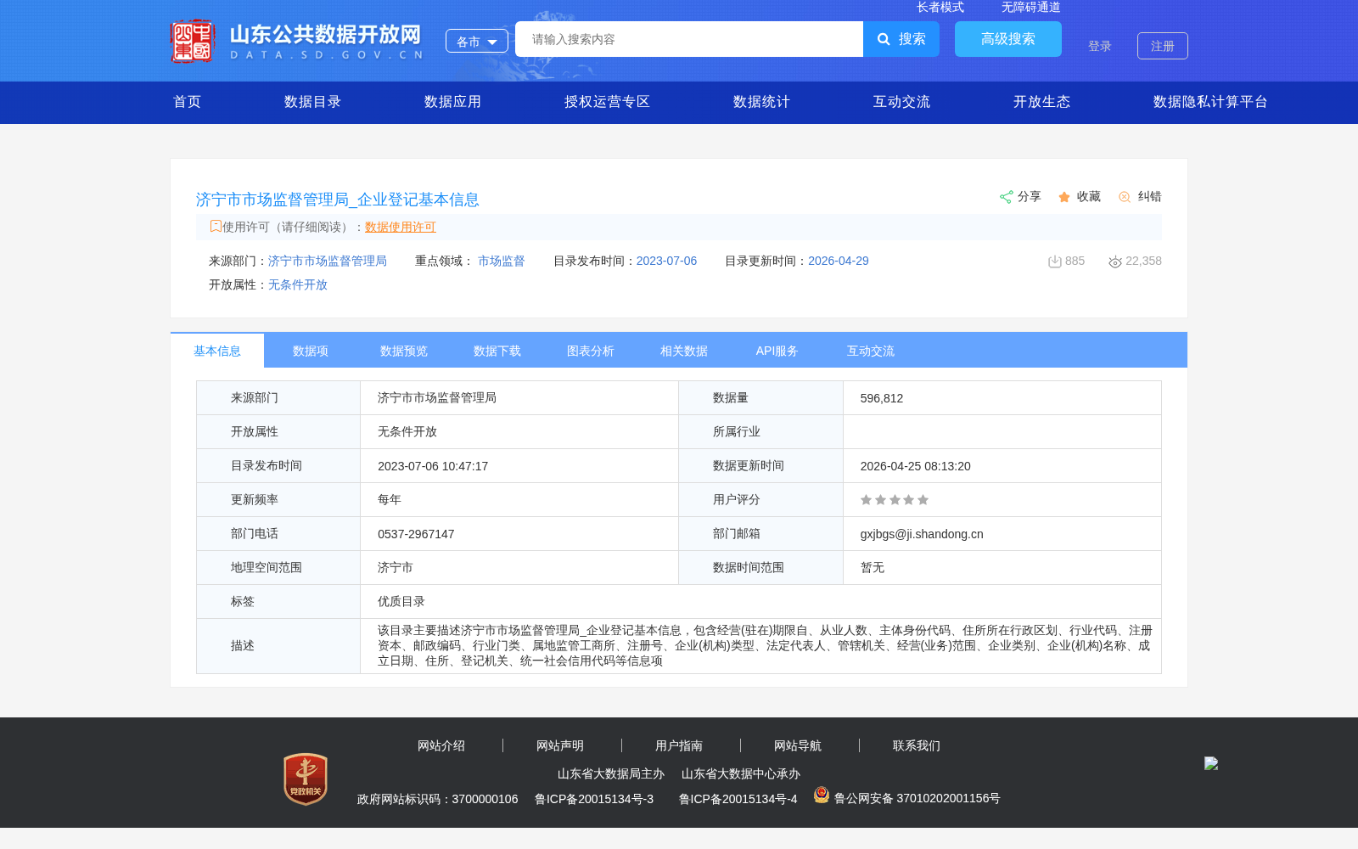Open the 数据应用 navigation item
Image resolution: width=1358 pixels, height=849 pixels.
tap(452, 102)
